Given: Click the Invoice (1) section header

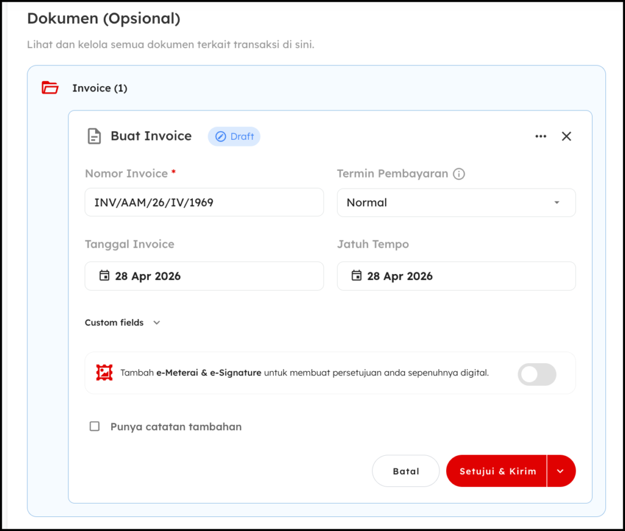Looking at the screenshot, I should tap(99, 88).
